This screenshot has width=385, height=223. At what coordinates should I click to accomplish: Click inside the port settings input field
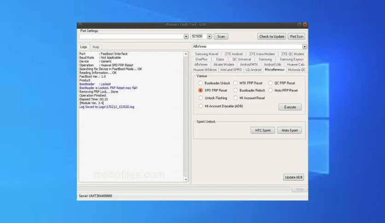click(x=131, y=36)
